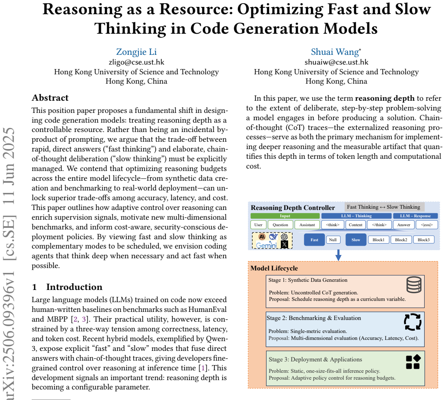Click the blue Fast box in the figure
The width and height of the screenshot is (445, 400).
[314, 240]
